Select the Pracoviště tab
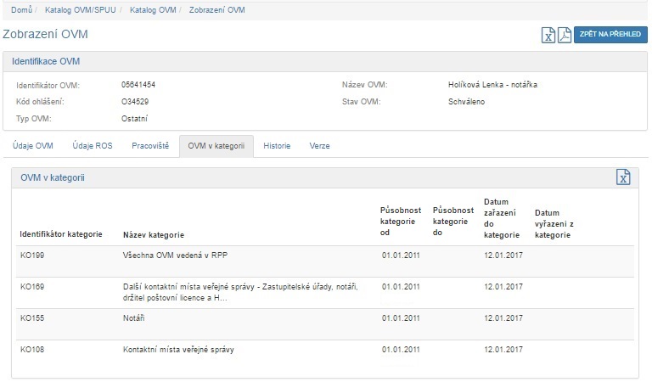Image resolution: width=652 pixels, height=382 pixels. point(150,145)
